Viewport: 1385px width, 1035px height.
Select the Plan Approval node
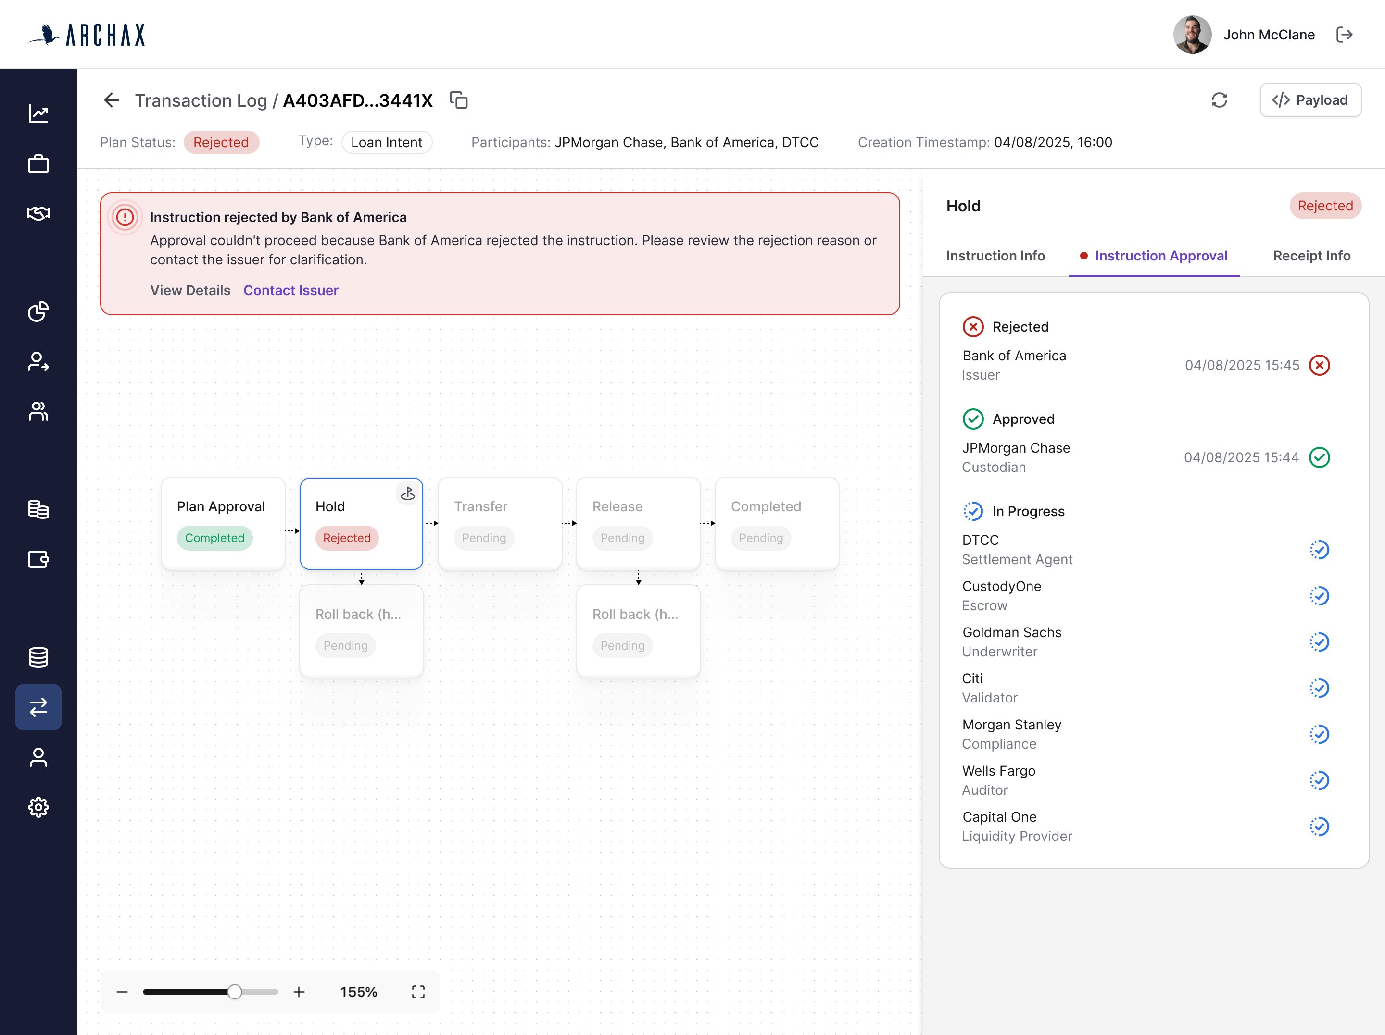[223, 524]
